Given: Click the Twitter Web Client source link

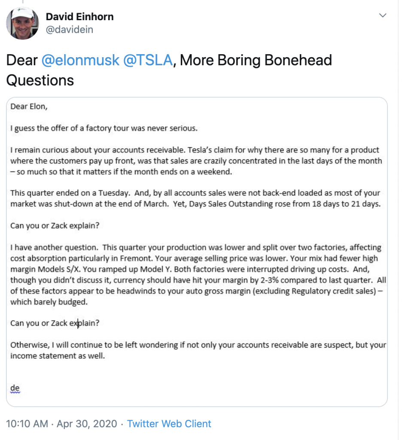Looking at the screenshot, I should coord(169,423).
